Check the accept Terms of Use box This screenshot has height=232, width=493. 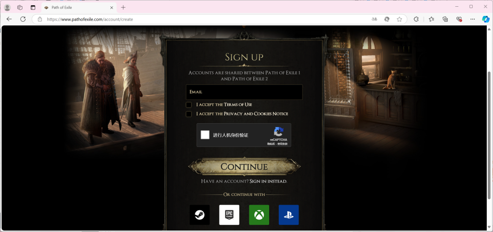point(189,104)
